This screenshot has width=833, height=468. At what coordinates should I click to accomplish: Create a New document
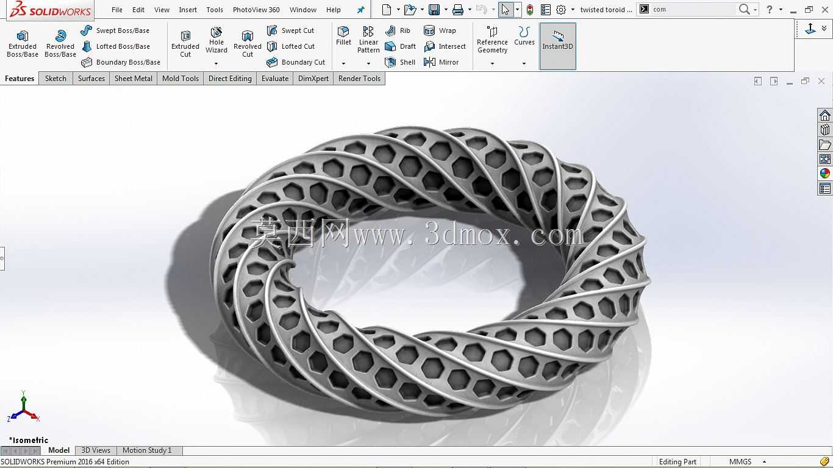pos(387,10)
